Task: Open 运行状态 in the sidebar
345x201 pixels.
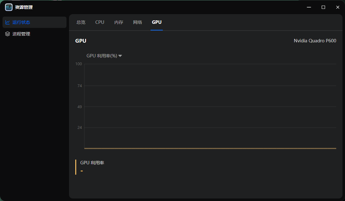Action: coord(34,22)
